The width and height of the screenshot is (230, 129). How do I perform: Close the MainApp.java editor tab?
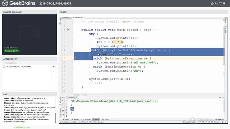84,18
